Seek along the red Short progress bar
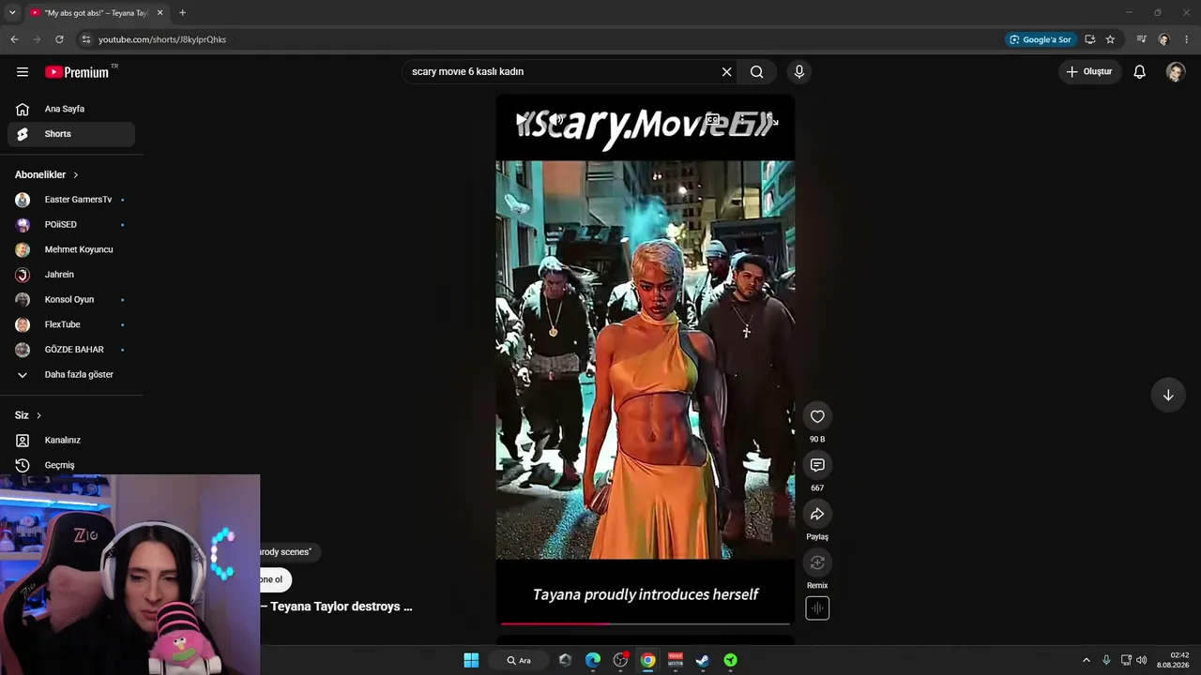The width and height of the screenshot is (1201, 675). [x=646, y=623]
